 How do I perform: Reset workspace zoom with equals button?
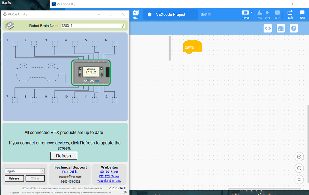(299, 180)
